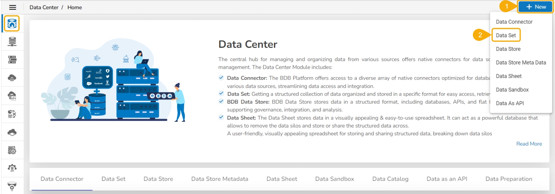Screen dimensions: 555x194
Task: Switch to the Data Store Metadata tab
Action: pos(220,179)
